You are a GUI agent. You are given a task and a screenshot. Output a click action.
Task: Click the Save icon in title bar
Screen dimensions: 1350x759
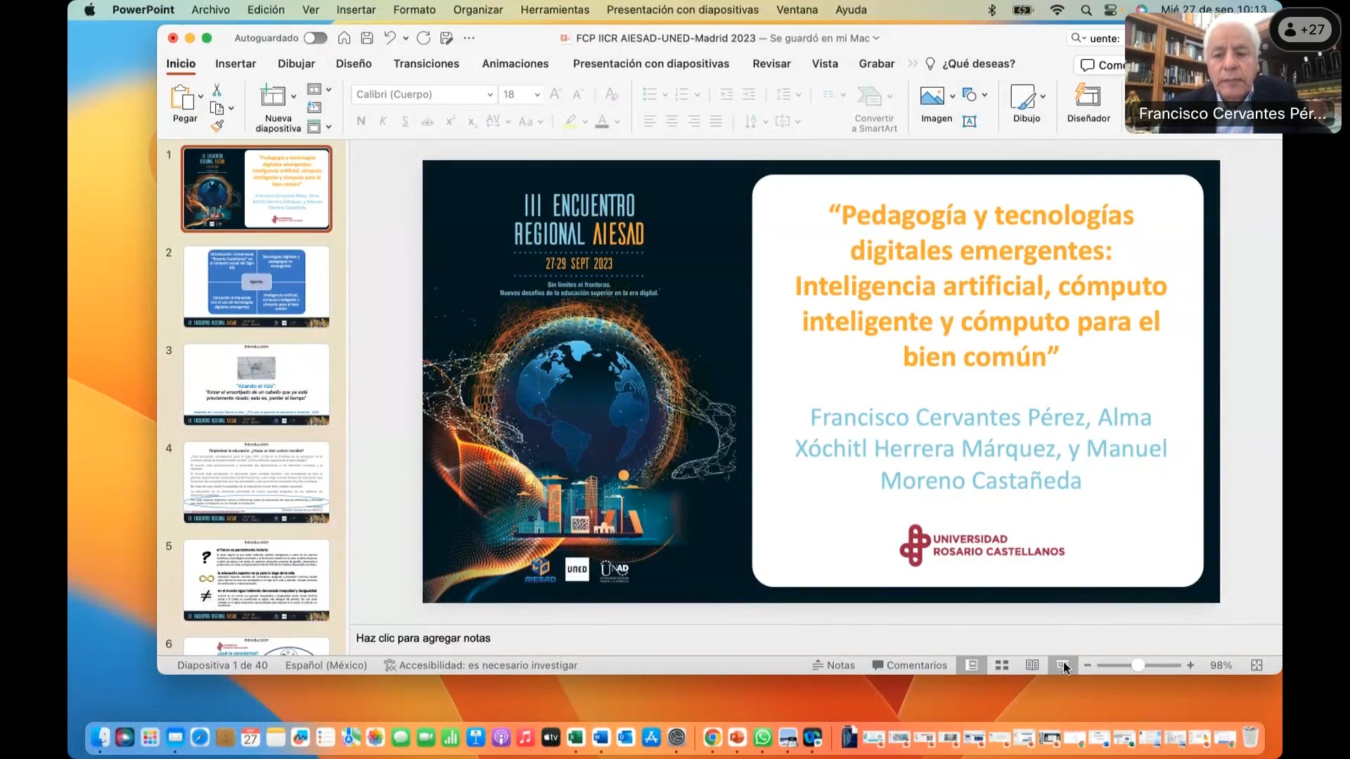tap(367, 38)
